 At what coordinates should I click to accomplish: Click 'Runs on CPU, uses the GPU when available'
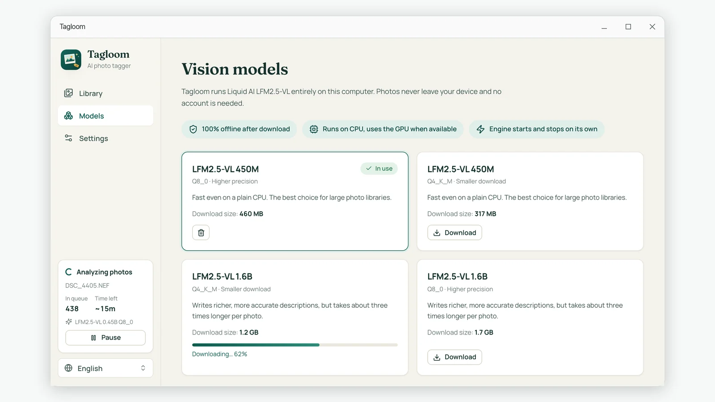[383, 129]
